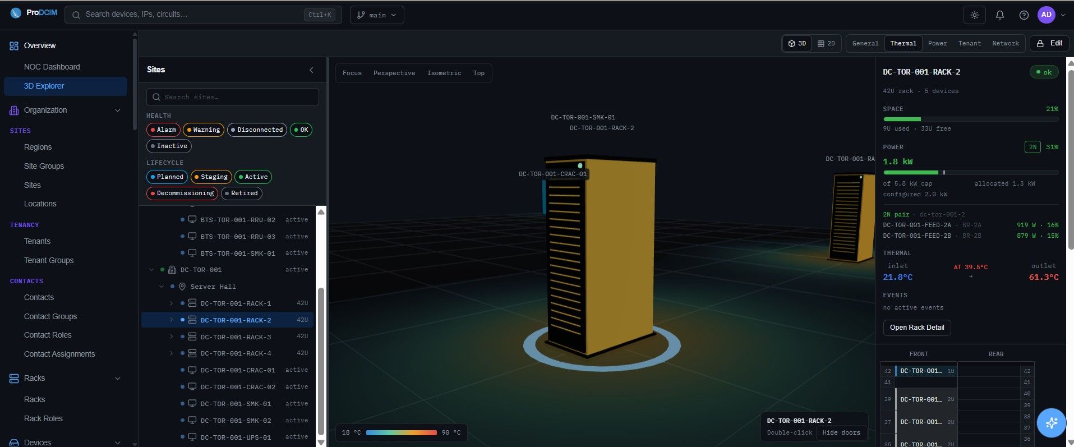Open NOC Dashboard in sidebar
This screenshot has width=1074, height=447.
click(x=52, y=67)
